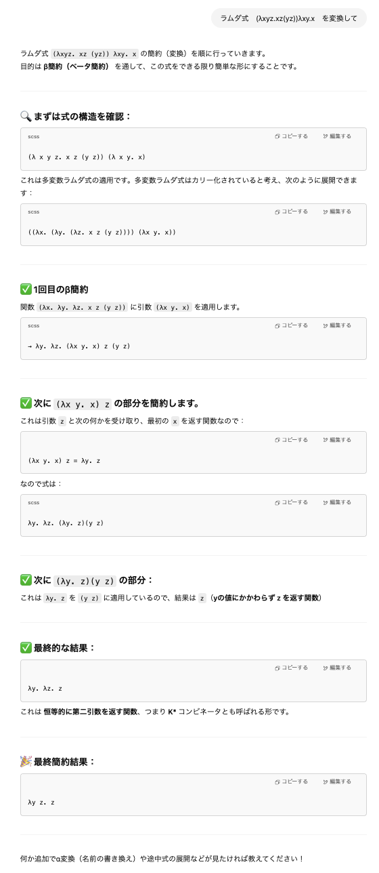This screenshot has height=873, width=379.
Task: Click inline code (λx y. x) z in heading
Action: point(83,404)
